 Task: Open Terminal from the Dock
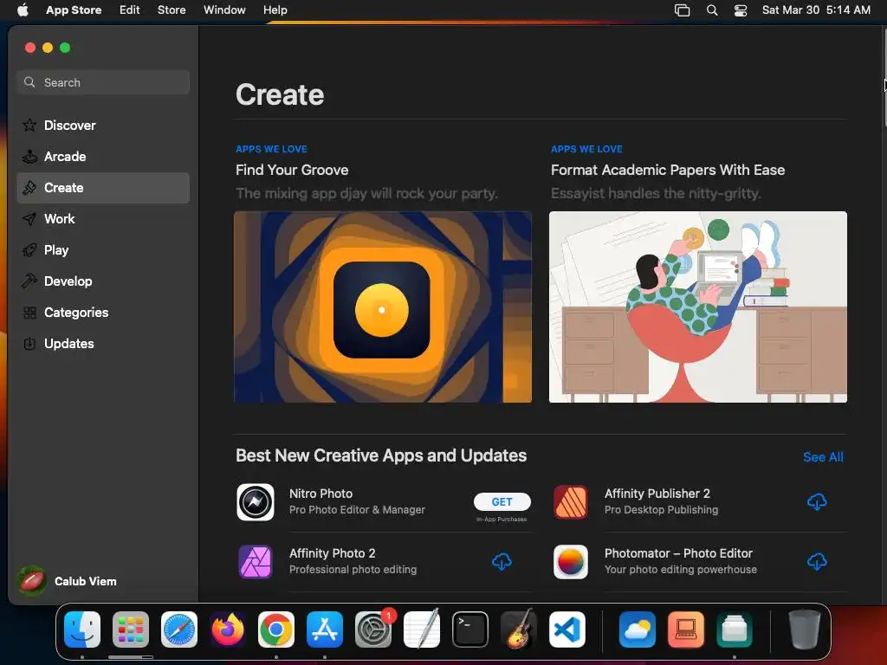(470, 629)
